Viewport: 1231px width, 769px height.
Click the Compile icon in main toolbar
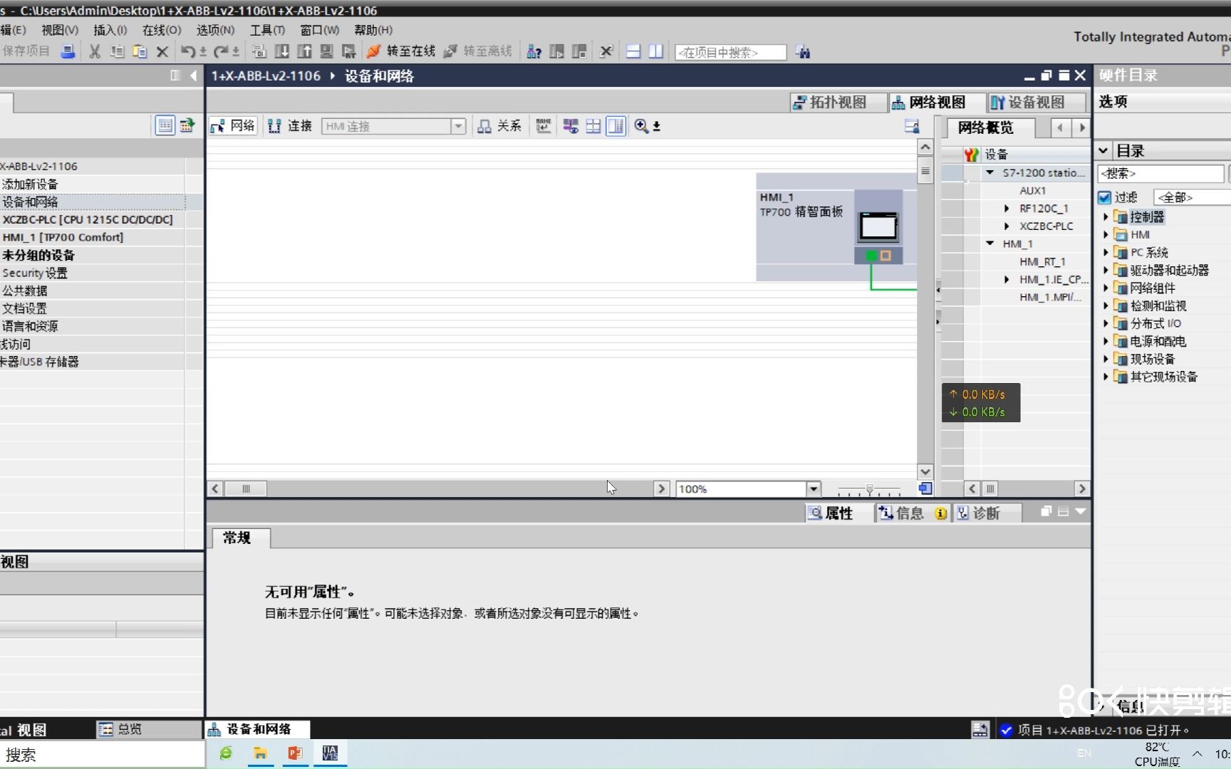point(259,51)
